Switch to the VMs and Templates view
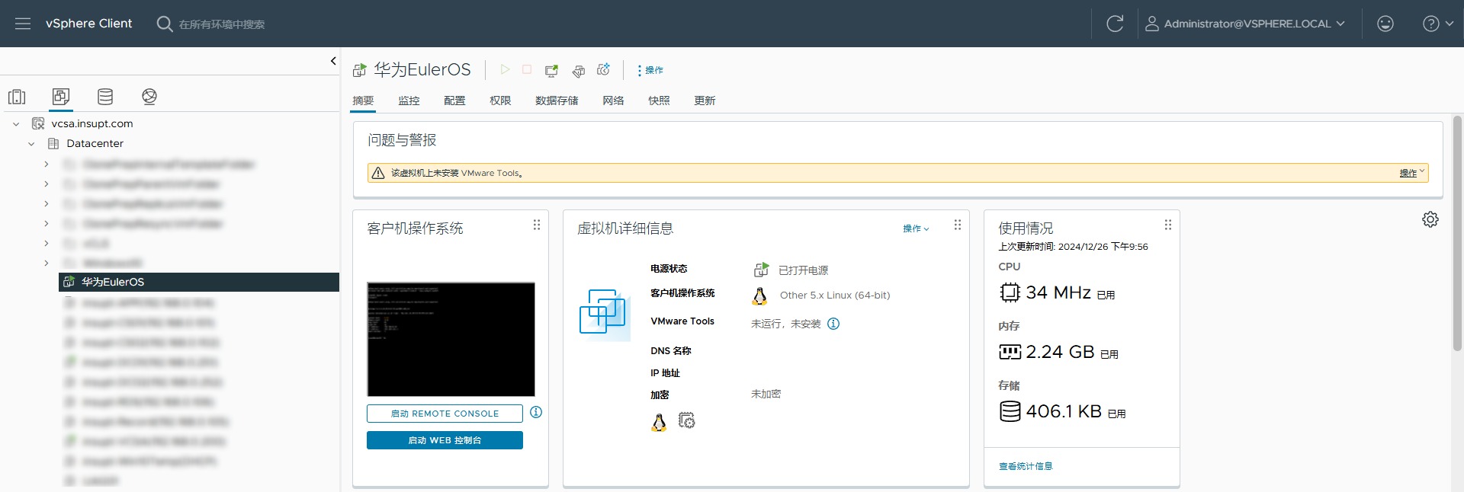 click(61, 97)
